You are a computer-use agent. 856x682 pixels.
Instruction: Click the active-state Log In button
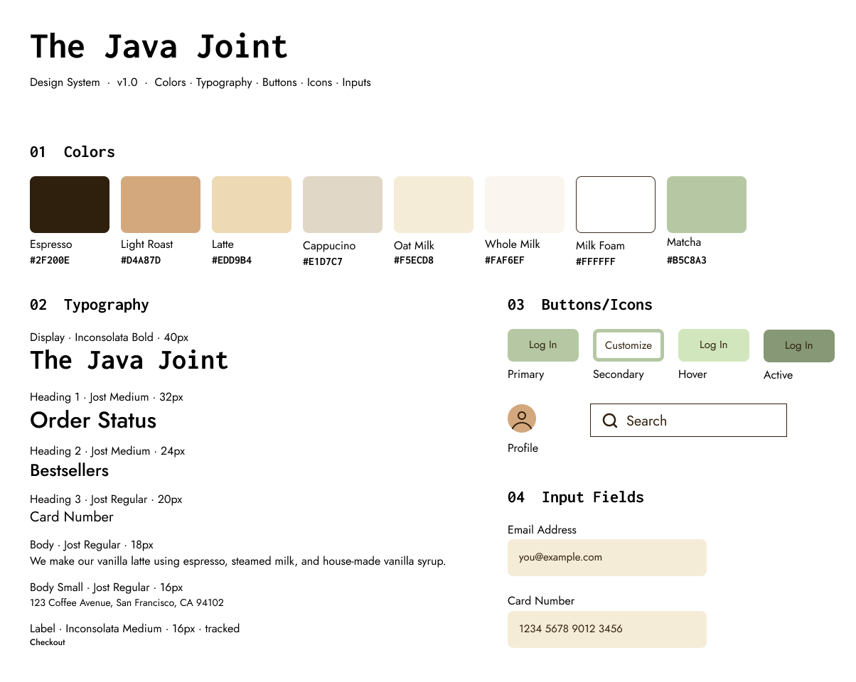[798, 345]
